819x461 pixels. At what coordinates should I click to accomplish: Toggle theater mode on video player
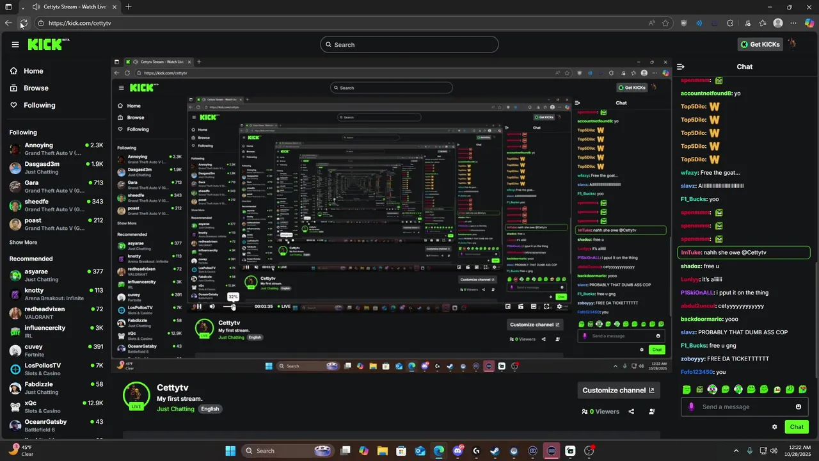point(534,307)
